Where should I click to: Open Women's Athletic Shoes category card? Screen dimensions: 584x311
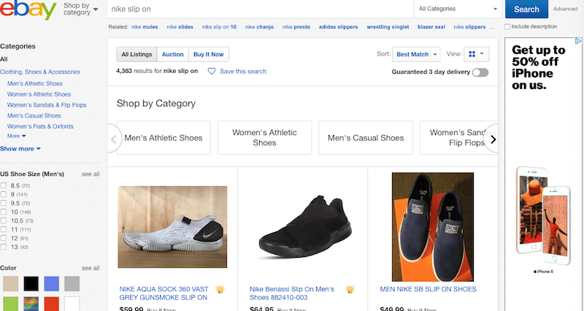pos(264,138)
